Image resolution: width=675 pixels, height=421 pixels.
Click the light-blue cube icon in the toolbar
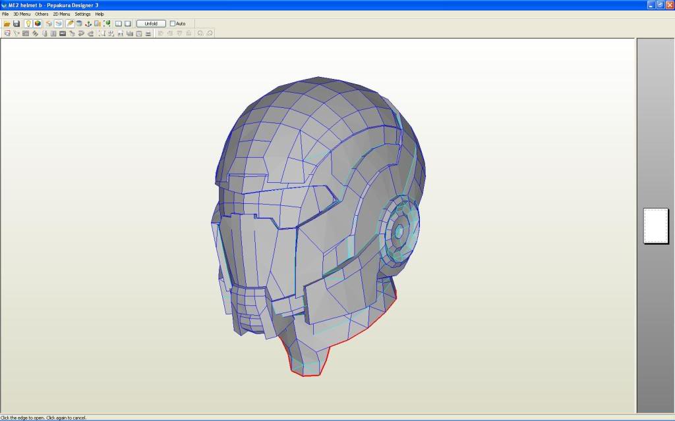59,24
